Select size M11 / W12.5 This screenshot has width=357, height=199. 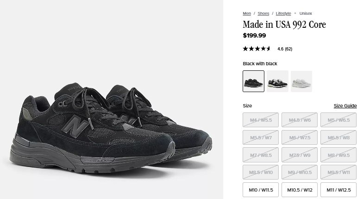pyautogui.click(x=338, y=190)
